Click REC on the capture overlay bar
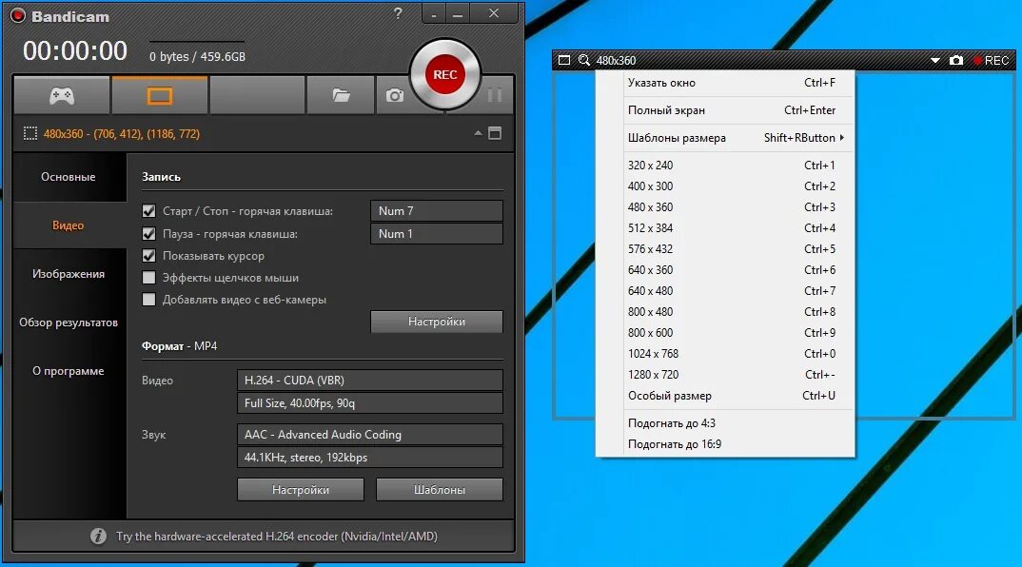The image size is (1022, 567). pos(992,61)
